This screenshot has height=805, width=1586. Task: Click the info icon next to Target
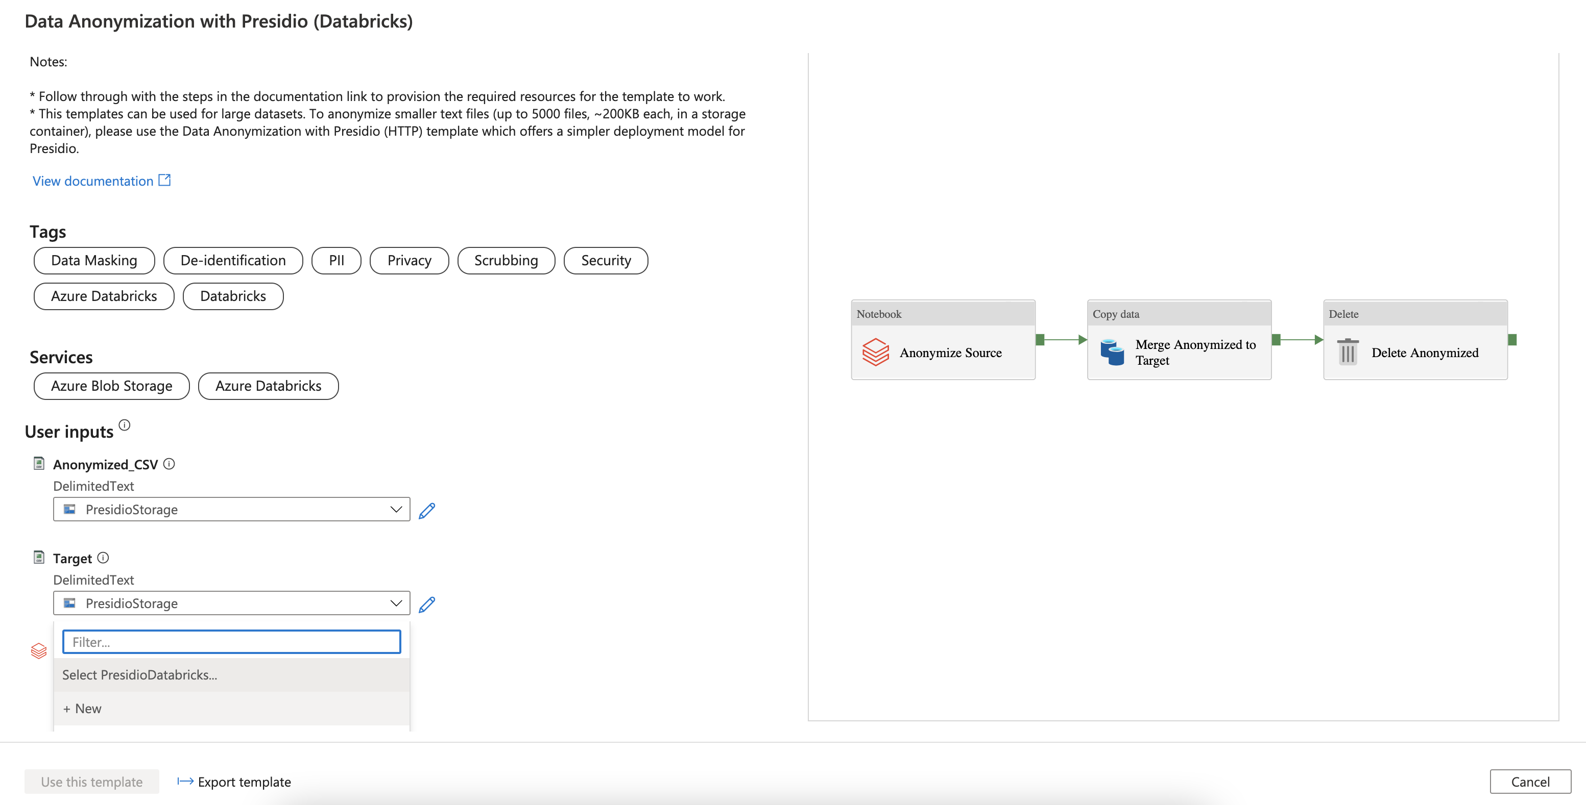[103, 558]
